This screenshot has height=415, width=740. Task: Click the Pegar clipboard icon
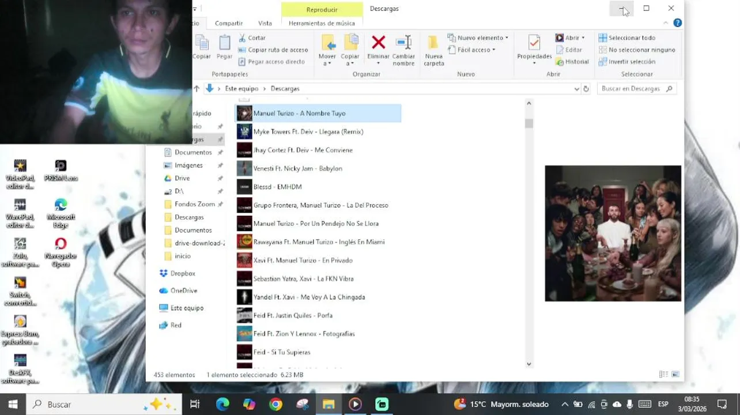coord(224,42)
